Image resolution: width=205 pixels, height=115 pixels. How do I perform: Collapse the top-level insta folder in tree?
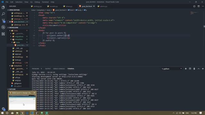coord(16,31)
